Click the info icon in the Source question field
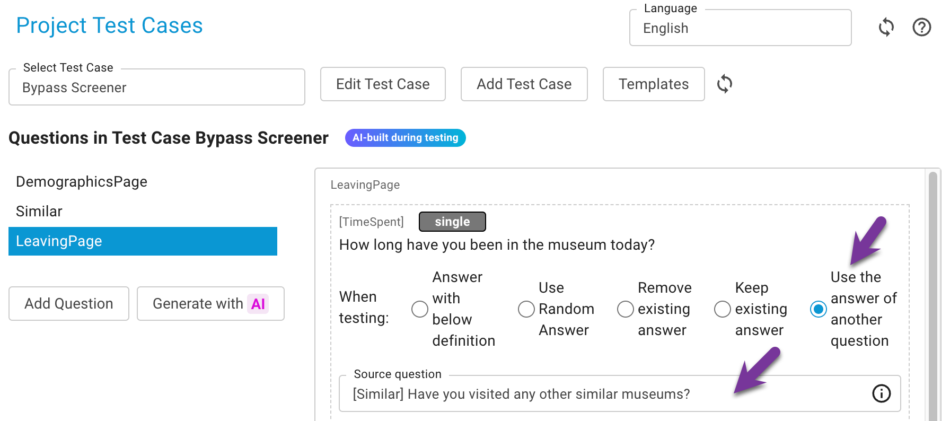Screen dimensions: 950x421 (x=881, y=393)
